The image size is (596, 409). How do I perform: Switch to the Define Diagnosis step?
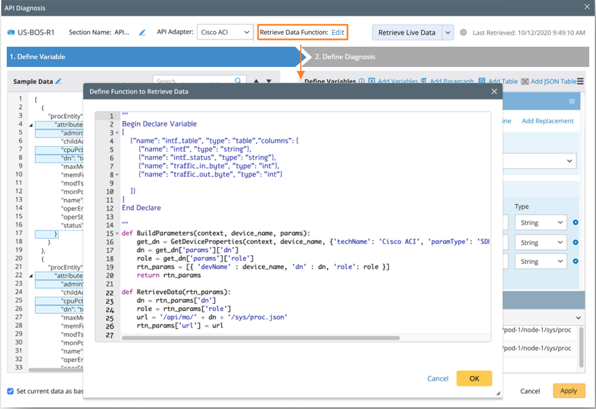click(x=345, y=57)
